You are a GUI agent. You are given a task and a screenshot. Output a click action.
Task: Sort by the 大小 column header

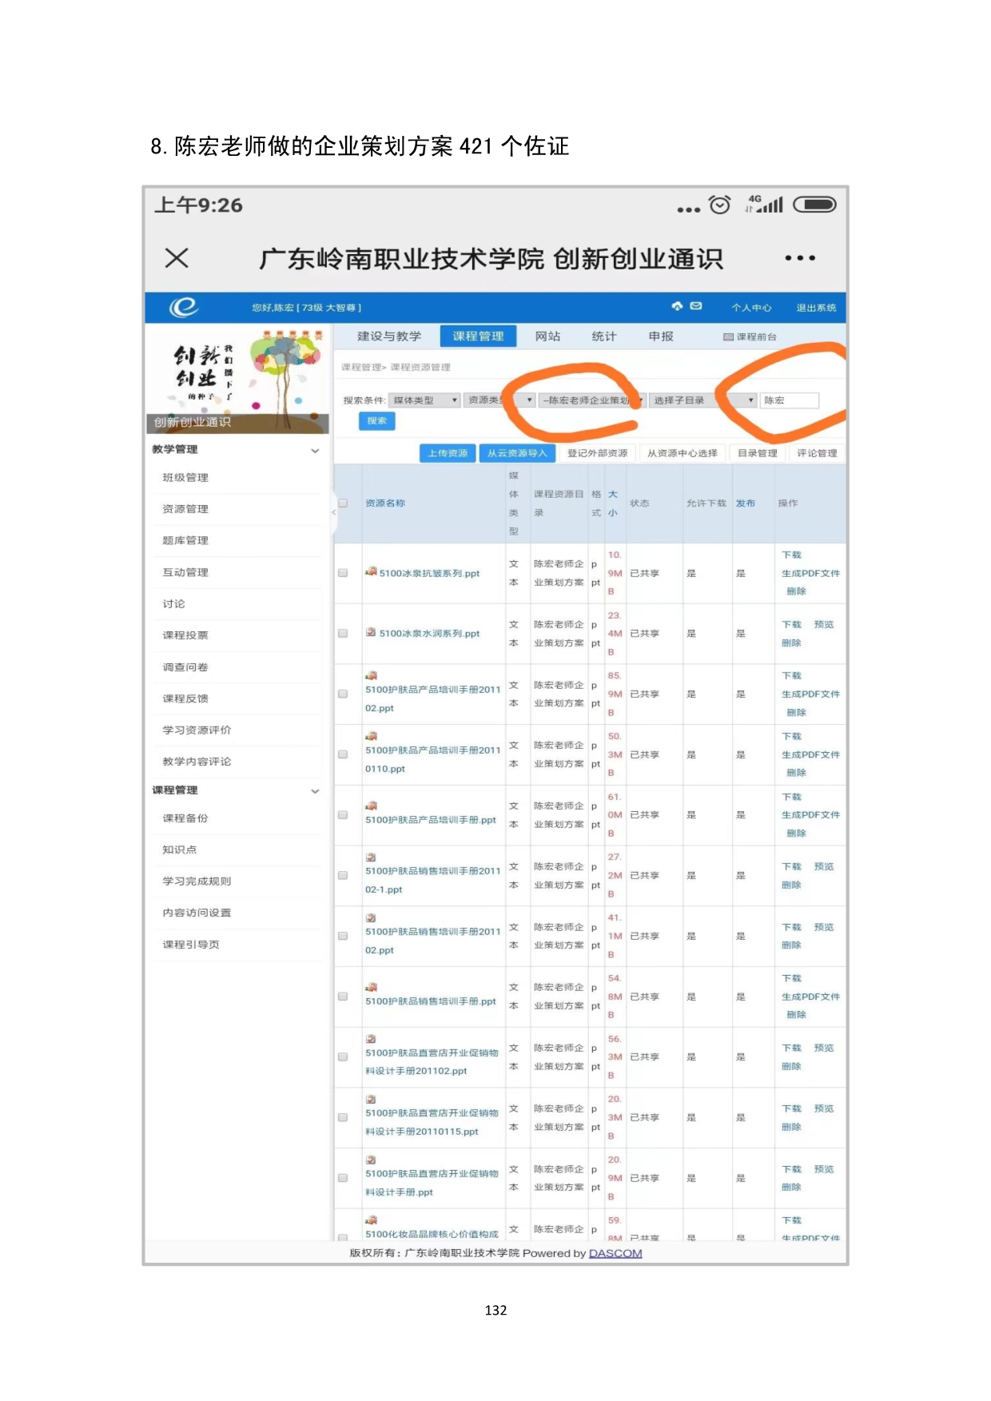point(612,503)
